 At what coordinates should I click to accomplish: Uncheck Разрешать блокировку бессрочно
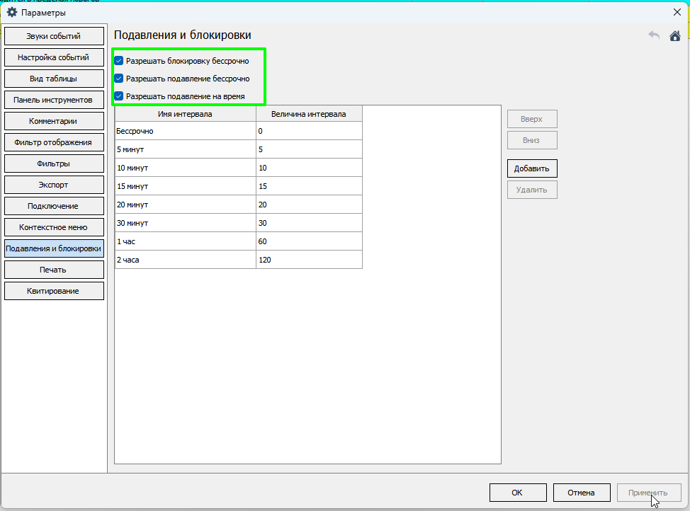tap(119, 61)
